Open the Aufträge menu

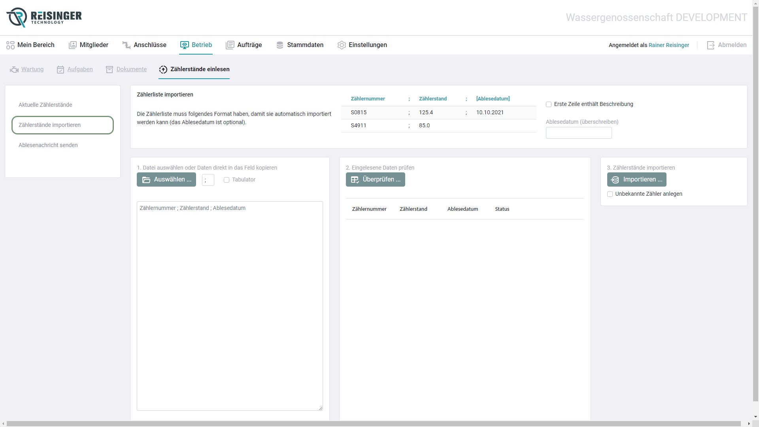244,45
